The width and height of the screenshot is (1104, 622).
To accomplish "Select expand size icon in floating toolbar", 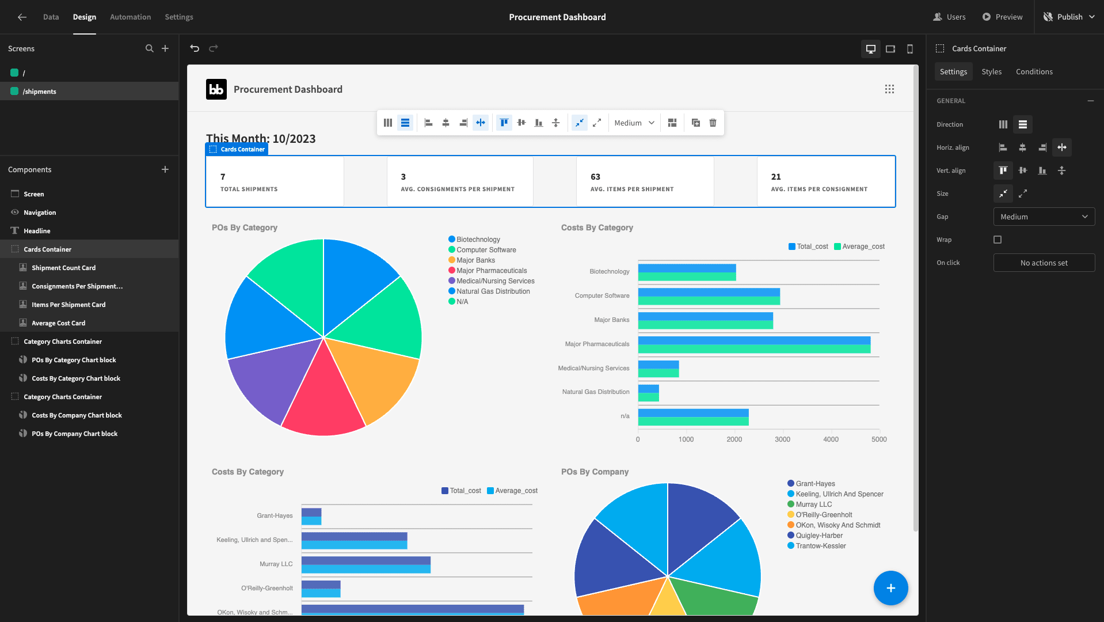I will [597, 123].
